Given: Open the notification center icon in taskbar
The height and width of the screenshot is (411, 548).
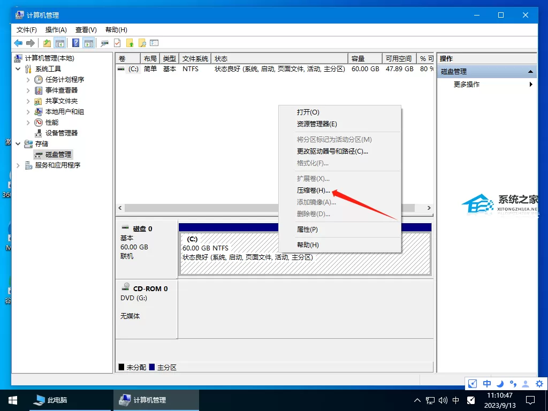Looking at the screenshot, I should [530, 400].
